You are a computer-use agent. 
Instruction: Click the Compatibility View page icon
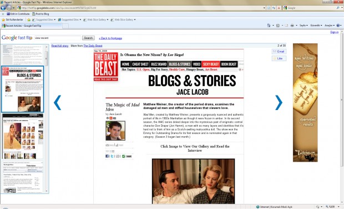[269, 8]
